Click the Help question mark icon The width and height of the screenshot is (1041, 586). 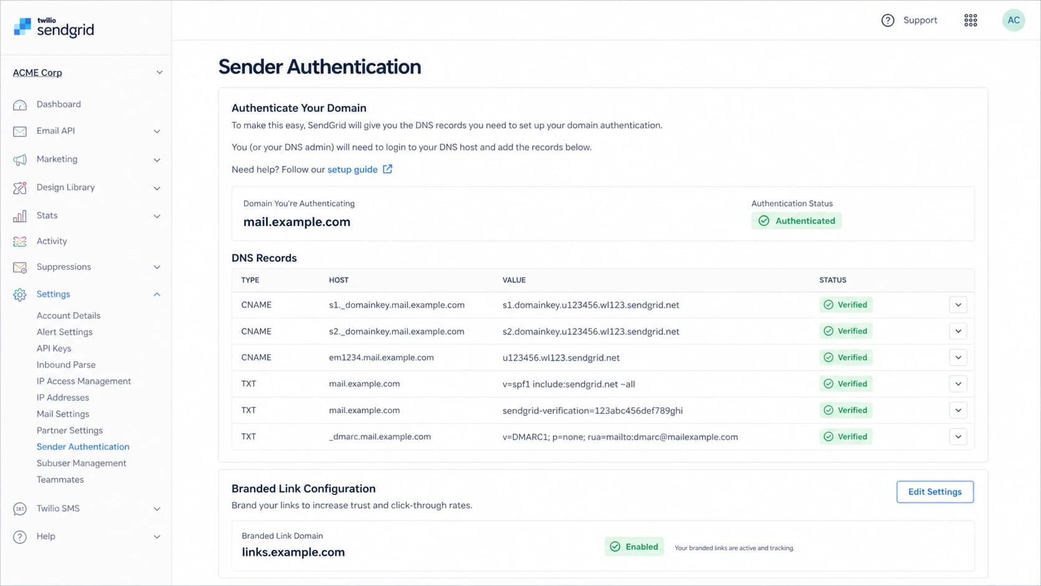point(20,537)
